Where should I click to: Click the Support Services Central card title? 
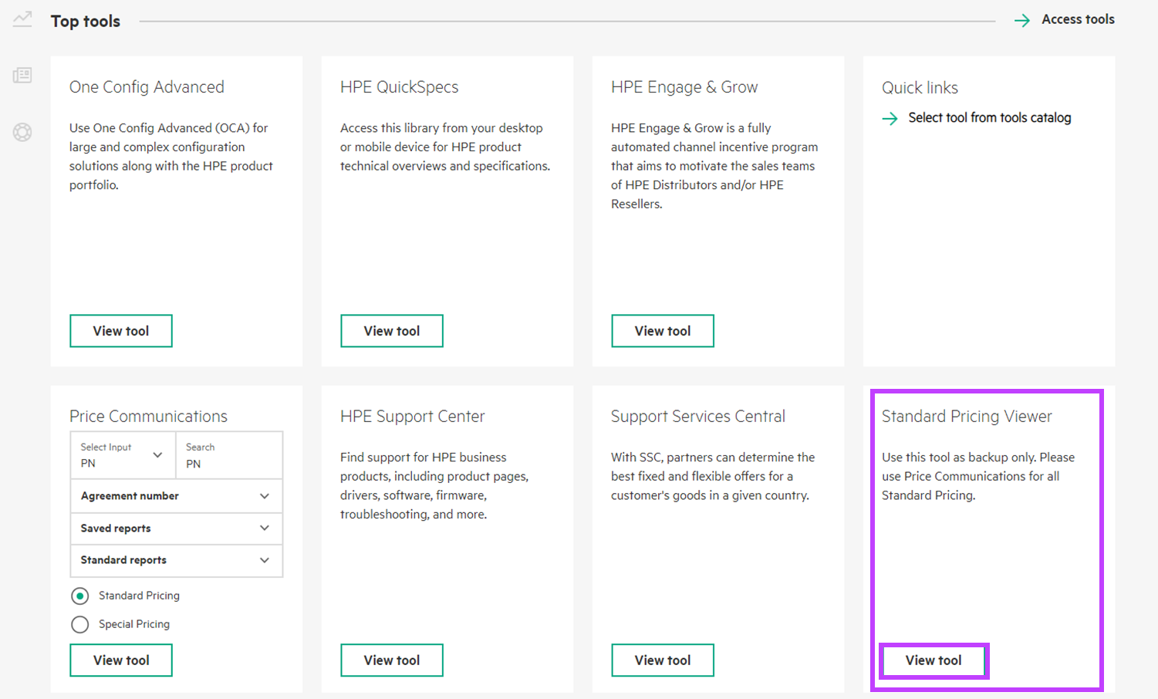697,417
